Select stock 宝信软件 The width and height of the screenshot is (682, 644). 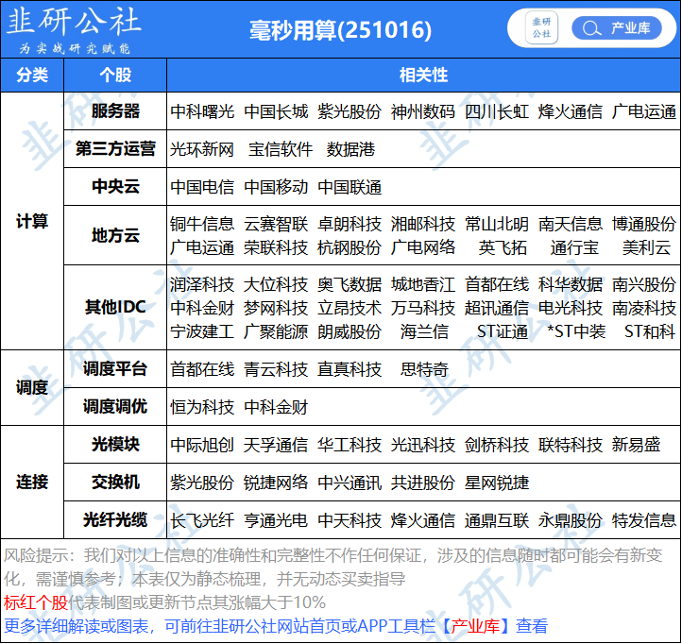(x=281, y=149)
